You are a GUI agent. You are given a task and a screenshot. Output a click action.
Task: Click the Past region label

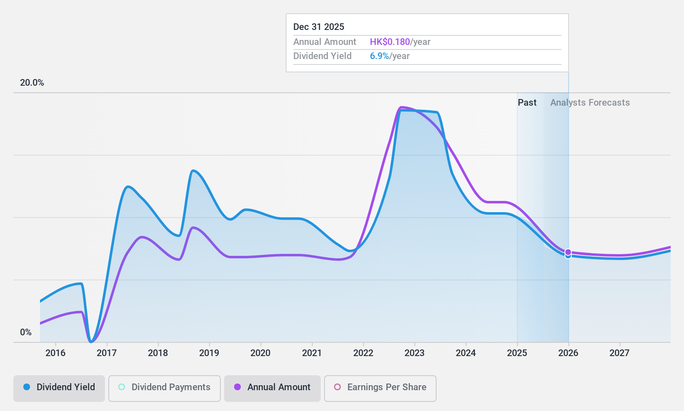pos(527,103)
